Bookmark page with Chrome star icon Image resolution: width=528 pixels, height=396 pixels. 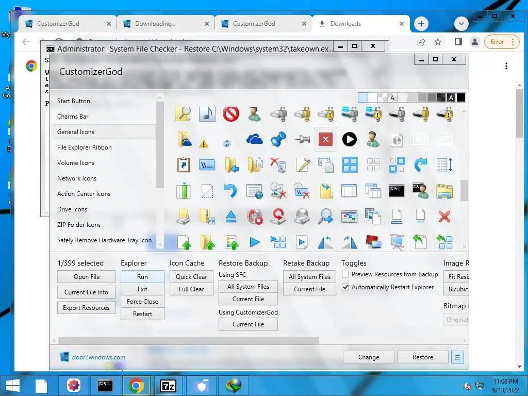[x=437, y=42]
